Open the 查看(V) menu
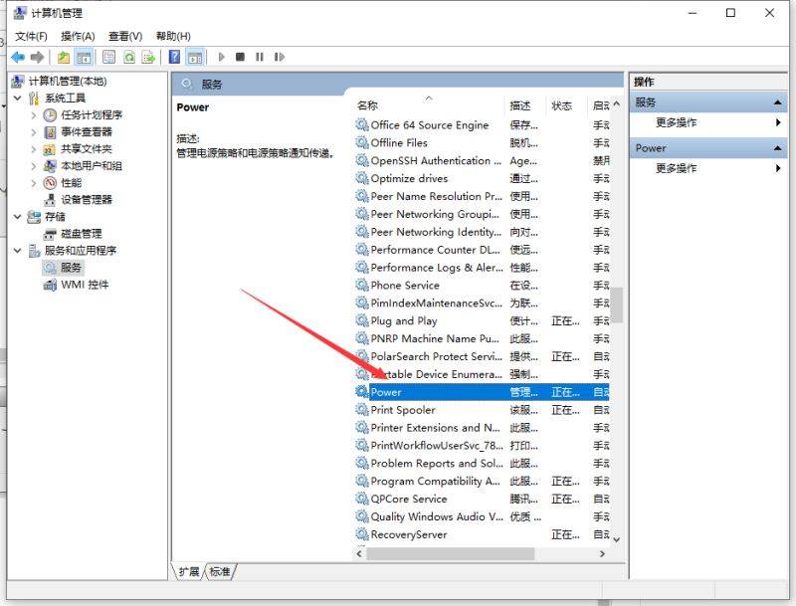The width and height of the screenshot is (796, 606). pos(125,36)
